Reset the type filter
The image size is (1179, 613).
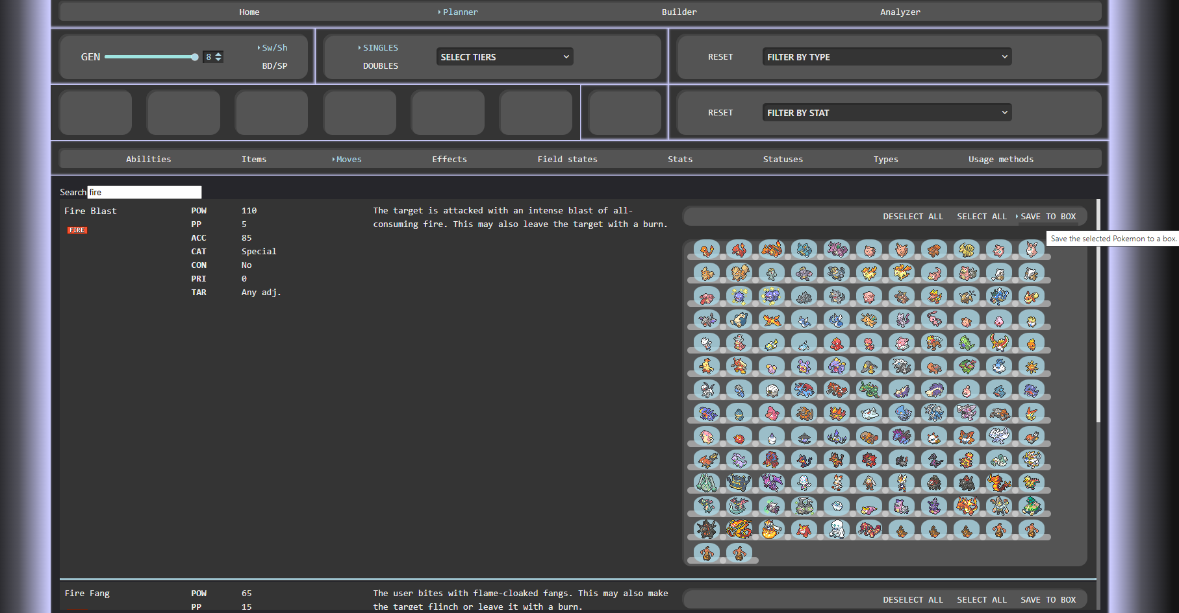[720, 57]
